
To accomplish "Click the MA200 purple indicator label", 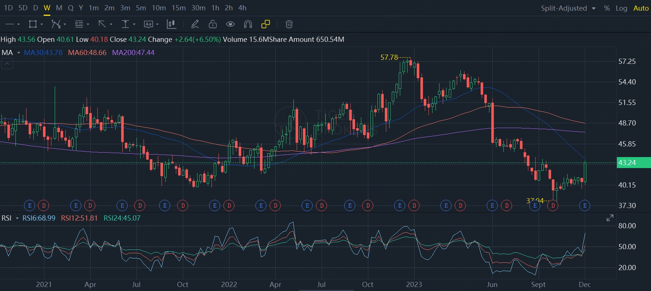I will (x=133, y=52).
